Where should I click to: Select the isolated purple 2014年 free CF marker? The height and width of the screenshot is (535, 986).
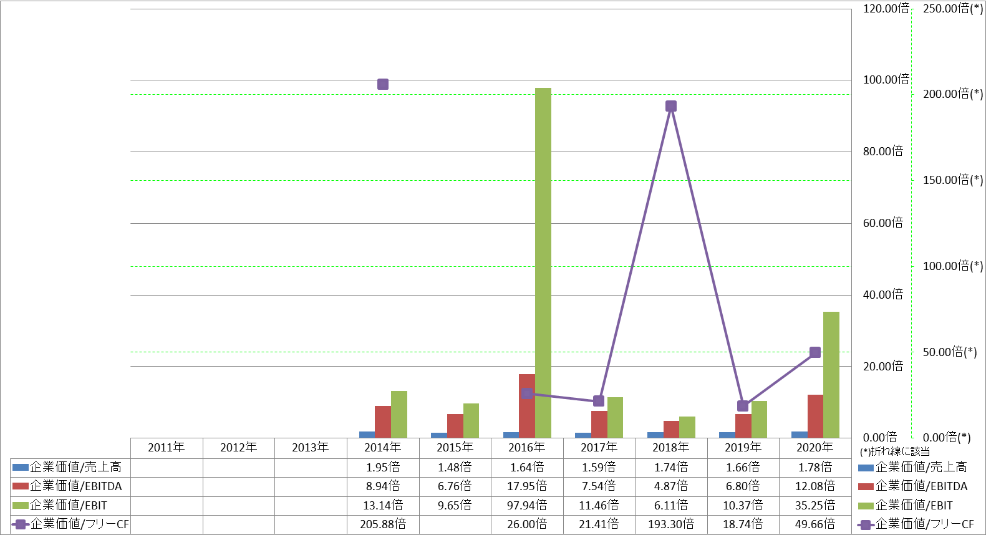point(383,84)
